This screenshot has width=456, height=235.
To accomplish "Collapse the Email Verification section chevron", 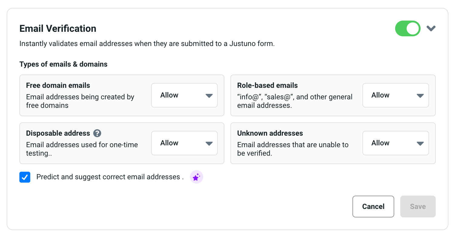I will (431, 28).
